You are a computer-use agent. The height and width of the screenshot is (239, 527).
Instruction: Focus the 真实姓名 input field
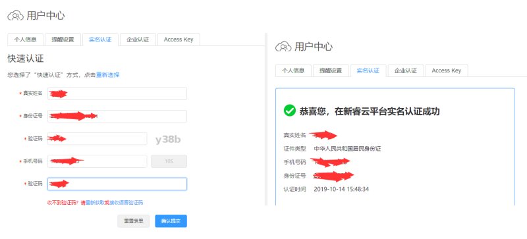117,93
